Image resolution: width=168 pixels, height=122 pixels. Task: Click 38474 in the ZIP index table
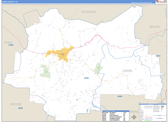[x=104, y=117]
